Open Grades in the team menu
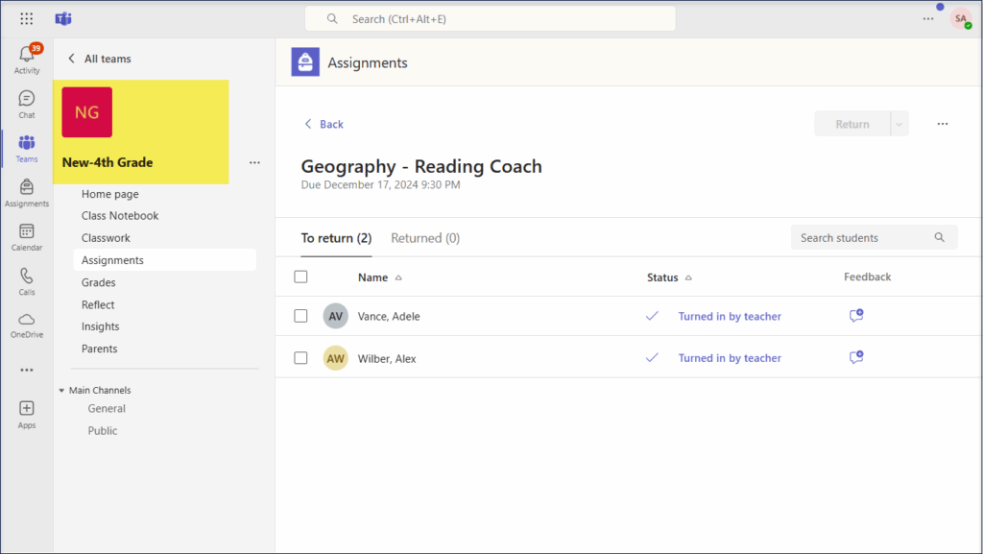 [x=99, y=282]
